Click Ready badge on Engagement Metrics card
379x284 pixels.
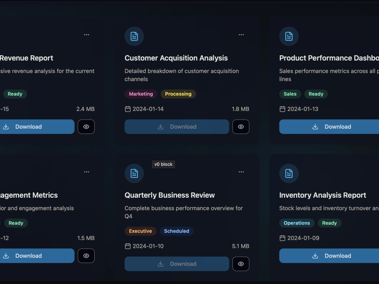[x=16, y=223]
